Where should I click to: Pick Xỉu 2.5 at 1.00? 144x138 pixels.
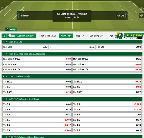coord(107,115)
